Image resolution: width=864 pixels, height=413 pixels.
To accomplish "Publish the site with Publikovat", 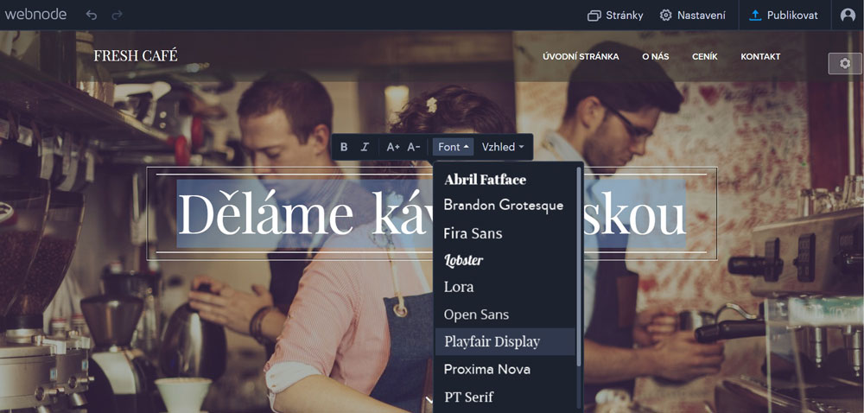I will pyautogui.click(x=784, y=16).
